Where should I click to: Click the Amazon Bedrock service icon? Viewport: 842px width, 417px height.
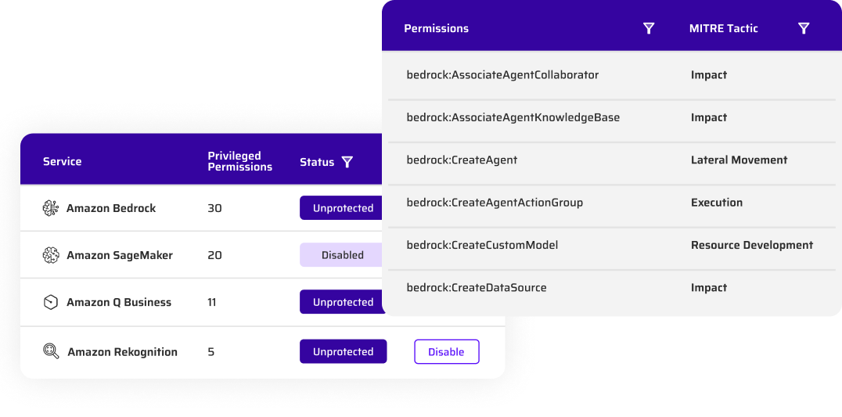click(x=51, y=208)
